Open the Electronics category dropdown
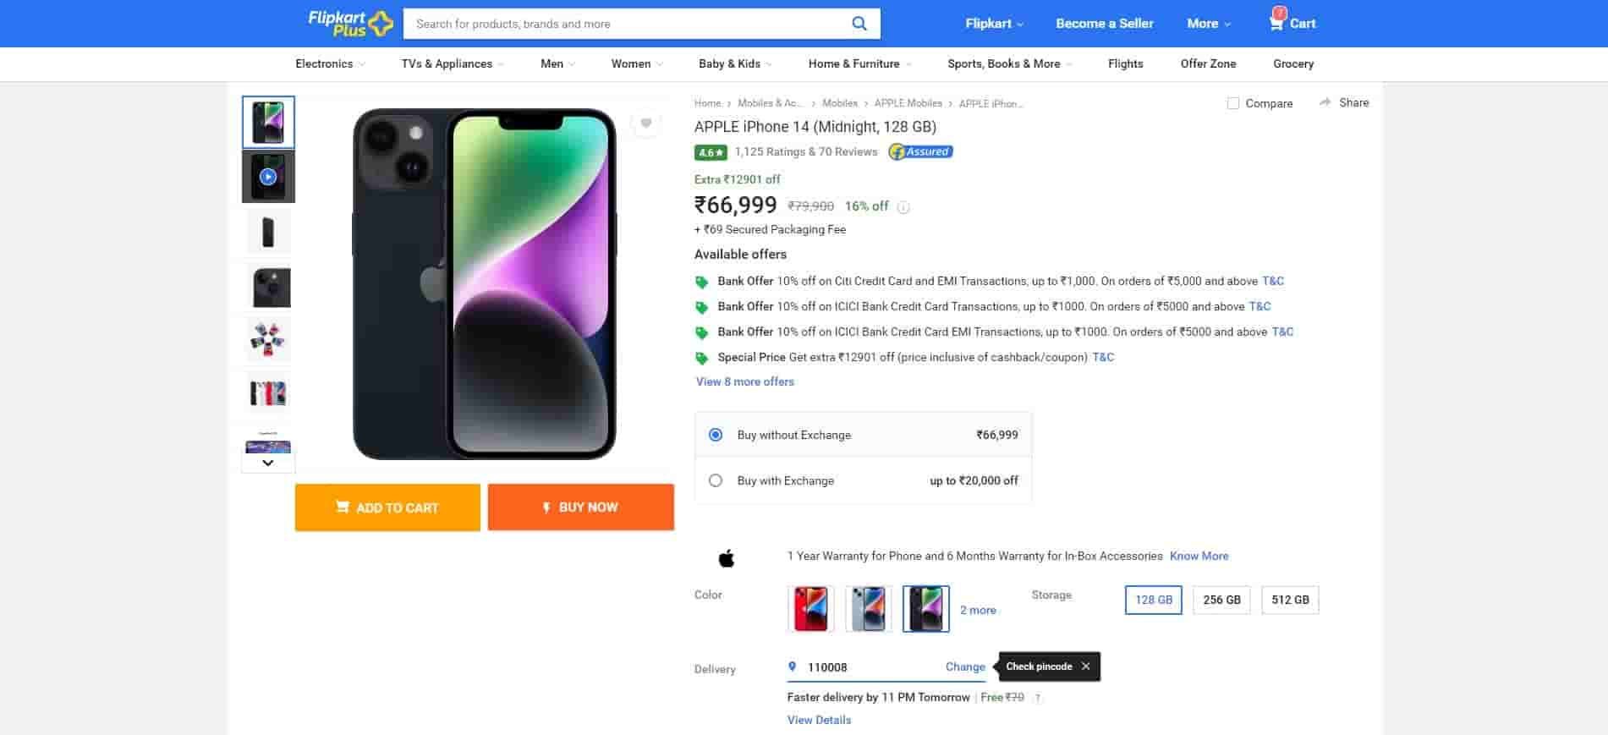This screenshot has width=1608, height=735. point(329,63)
